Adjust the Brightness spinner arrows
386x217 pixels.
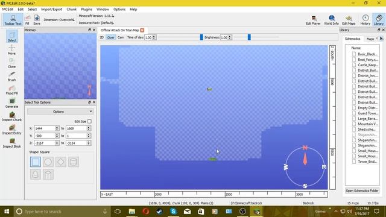coord(230,37)
